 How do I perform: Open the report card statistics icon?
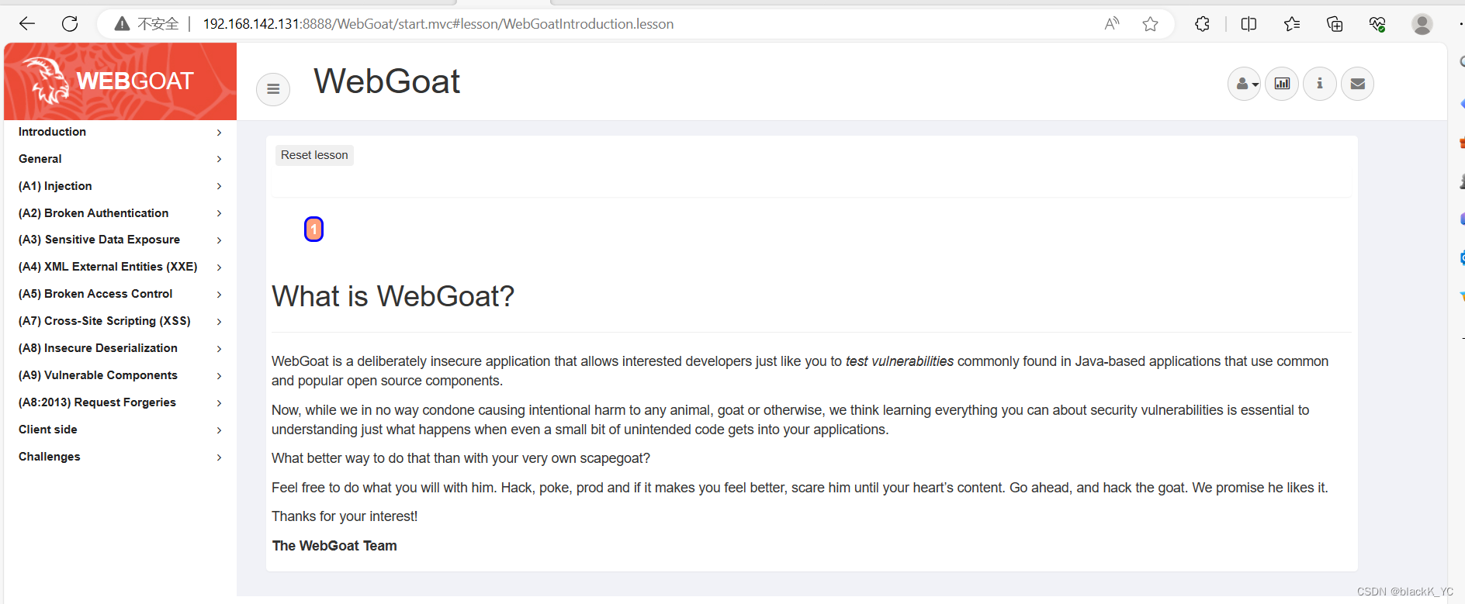[1281, 84]
